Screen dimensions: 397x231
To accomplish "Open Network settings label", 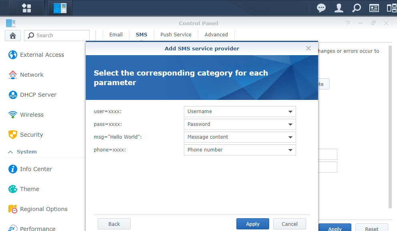I will click(x=32, y=75).
